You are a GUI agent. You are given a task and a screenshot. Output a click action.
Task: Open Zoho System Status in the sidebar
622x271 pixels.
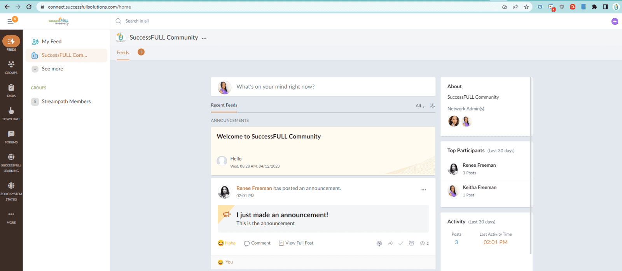point(11,191)
